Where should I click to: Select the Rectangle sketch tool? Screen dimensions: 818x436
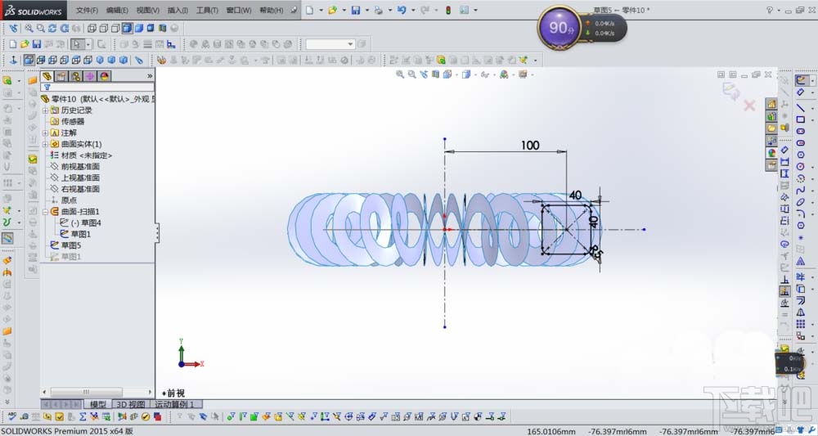(801, 119)
